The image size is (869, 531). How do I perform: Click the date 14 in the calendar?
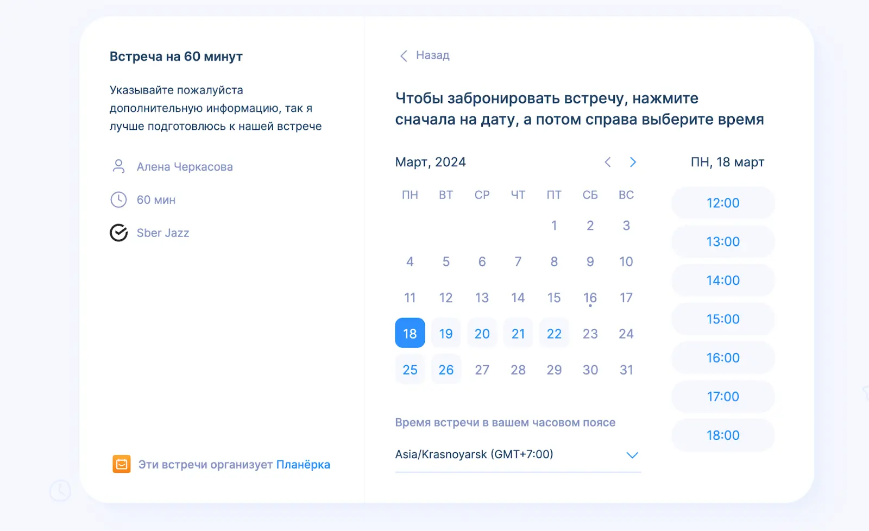(x=518, y=298)
